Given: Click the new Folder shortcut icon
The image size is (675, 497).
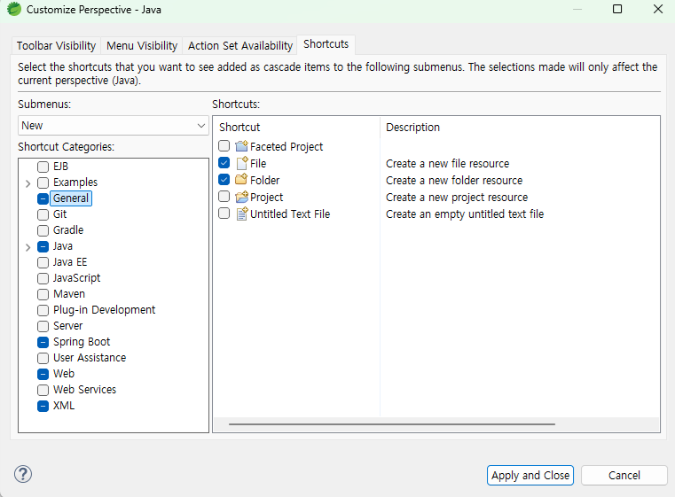Looking at the screenshot, I should click(x=241, y=180).
